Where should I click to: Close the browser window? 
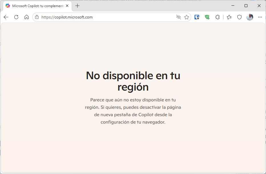(x=259, y=6)
